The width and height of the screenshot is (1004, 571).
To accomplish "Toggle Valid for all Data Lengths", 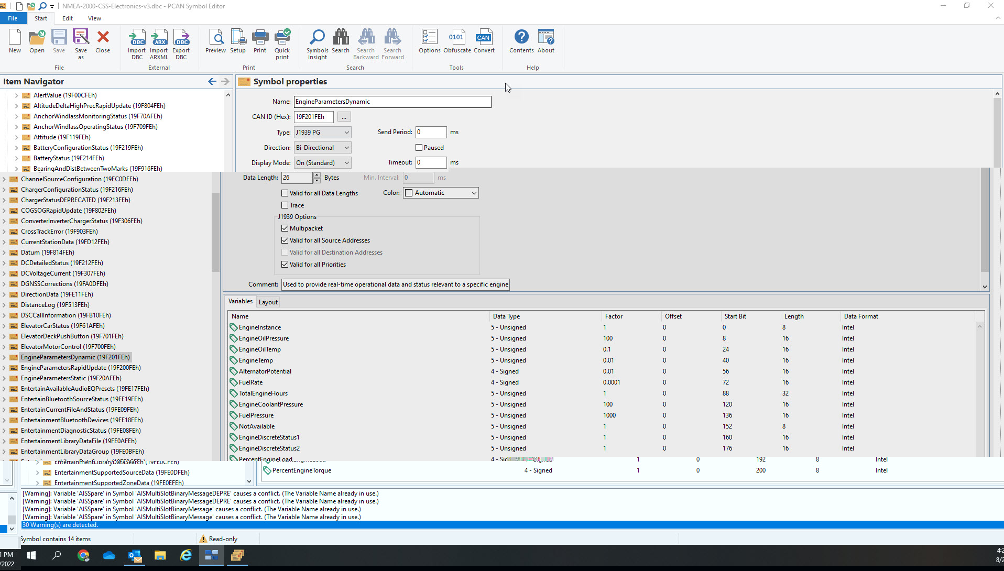I will point(285,193).
